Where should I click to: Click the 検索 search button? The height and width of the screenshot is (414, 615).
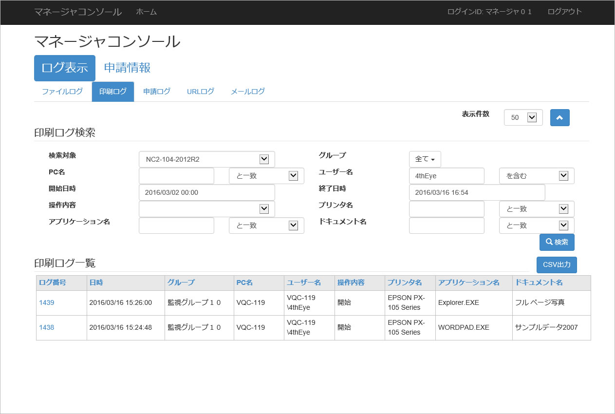click(557, 242)
